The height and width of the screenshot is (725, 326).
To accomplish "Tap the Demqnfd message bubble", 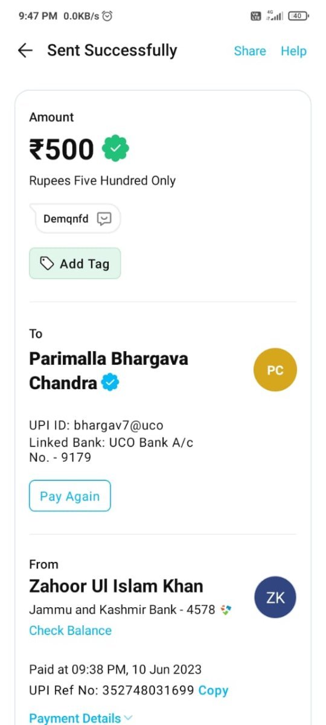I will [x=78, y=219].
